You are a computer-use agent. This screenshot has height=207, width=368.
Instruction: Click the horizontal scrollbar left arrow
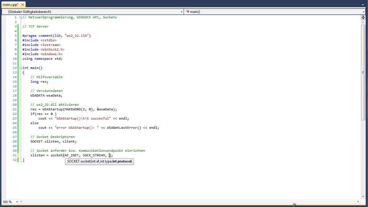pyautogui.click(x=21, y=202)
